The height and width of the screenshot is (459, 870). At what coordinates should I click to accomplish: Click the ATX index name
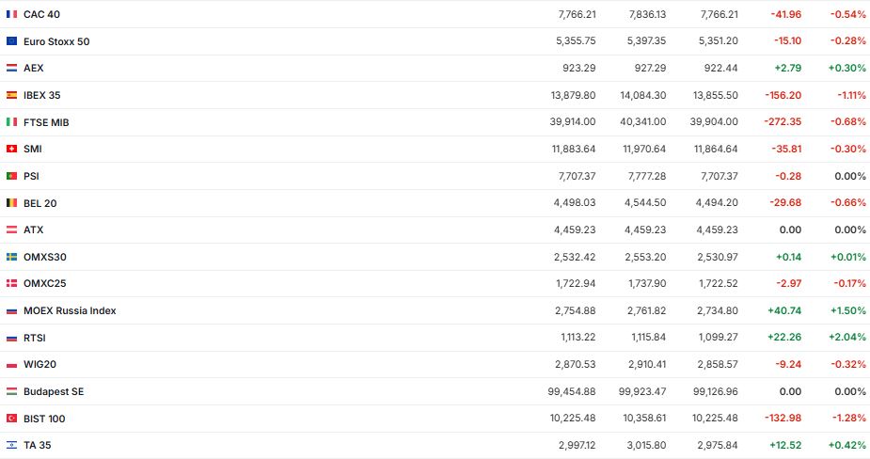point(34,229)
